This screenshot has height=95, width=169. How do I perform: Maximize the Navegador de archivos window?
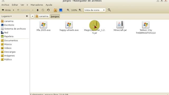tap(162, 1)
